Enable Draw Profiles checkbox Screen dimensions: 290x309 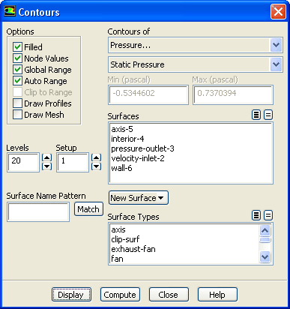17,103
